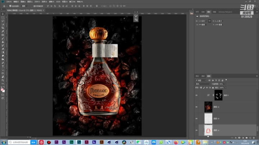Select layer 13 thumbnail
Image resolution: width=259 pixels, height=145 pixels.
pos(208,107)
